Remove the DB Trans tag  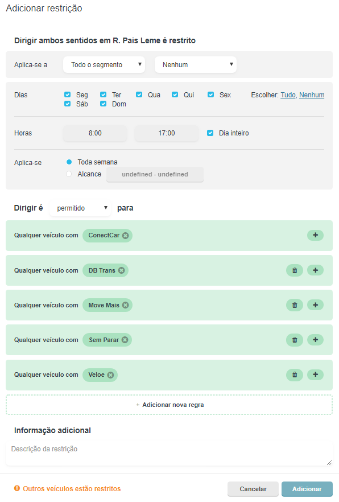121,270
